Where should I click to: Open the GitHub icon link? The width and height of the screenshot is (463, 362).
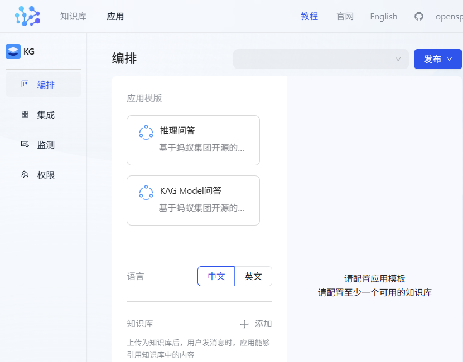(x=419, y=17)
